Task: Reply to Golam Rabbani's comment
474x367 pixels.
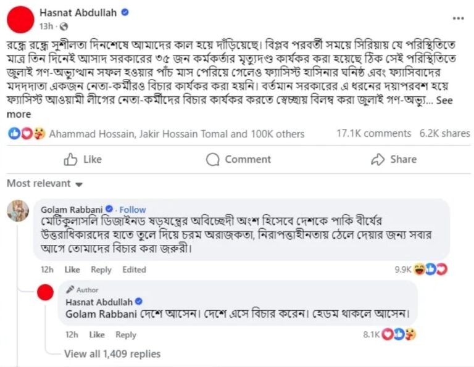Action: (x=101, y=270)
